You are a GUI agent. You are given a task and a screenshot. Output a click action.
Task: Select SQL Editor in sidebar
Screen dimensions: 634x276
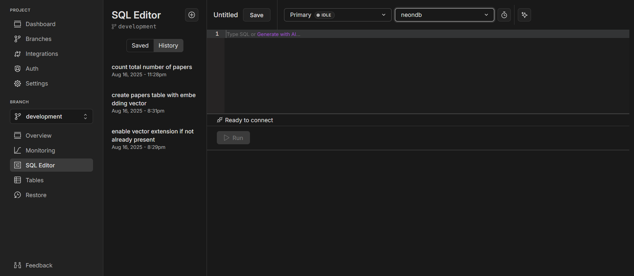click(51, 165)
